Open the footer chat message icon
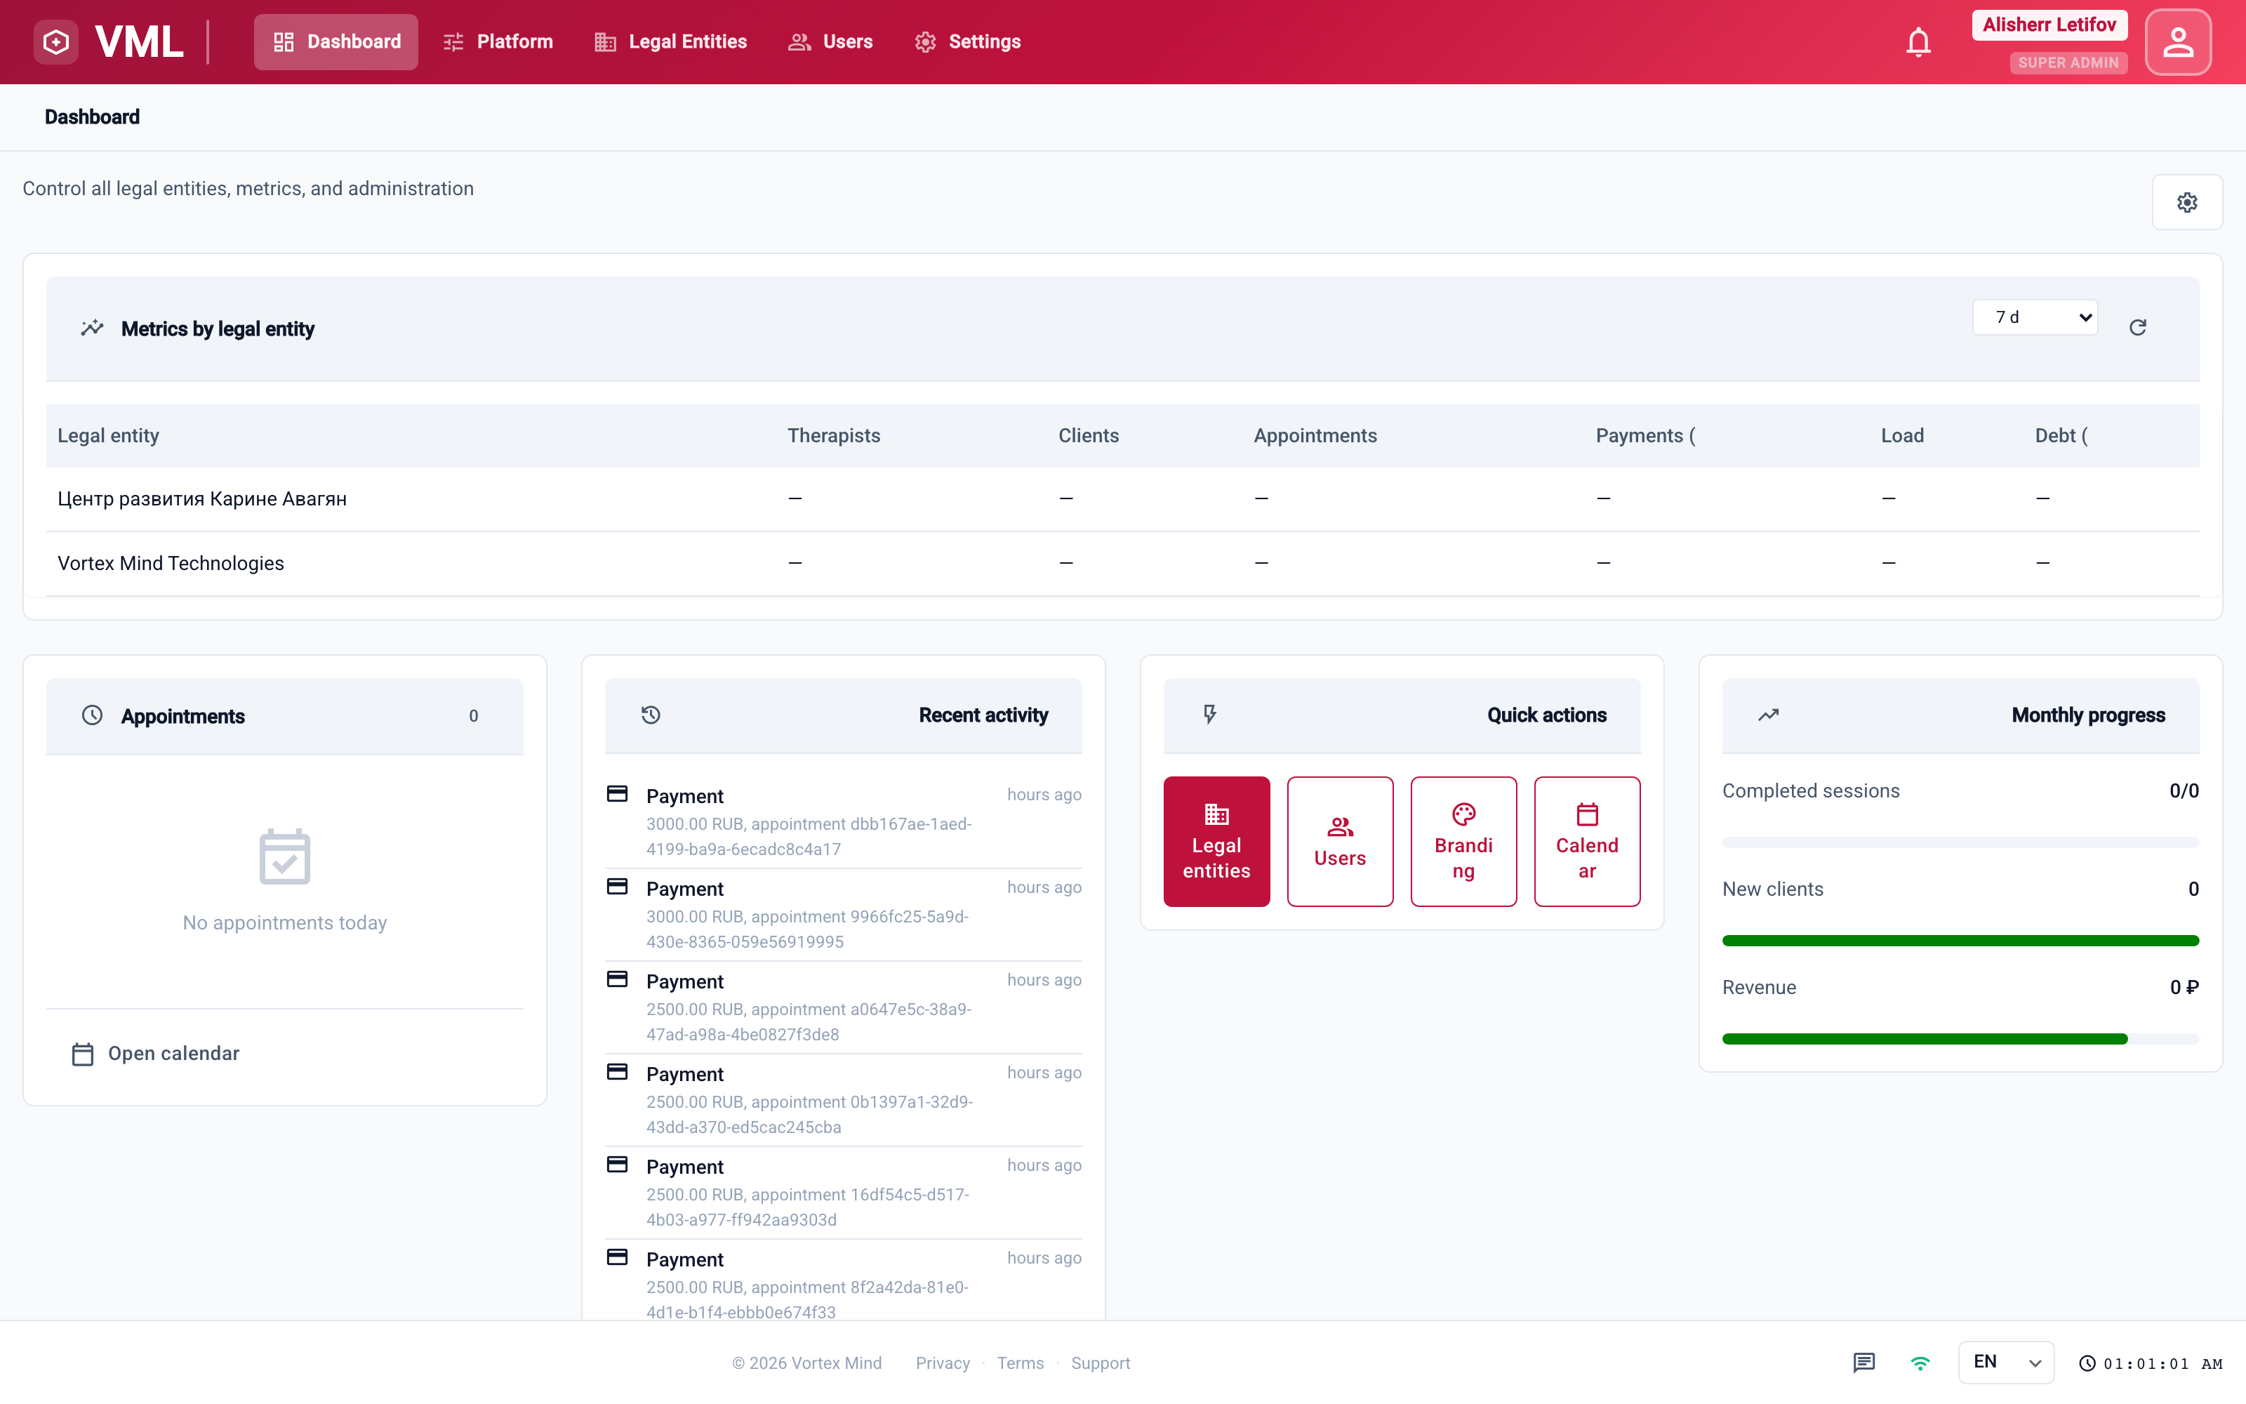This screenshot has width=2246, height=1404. click(x=1863, y=1362)
